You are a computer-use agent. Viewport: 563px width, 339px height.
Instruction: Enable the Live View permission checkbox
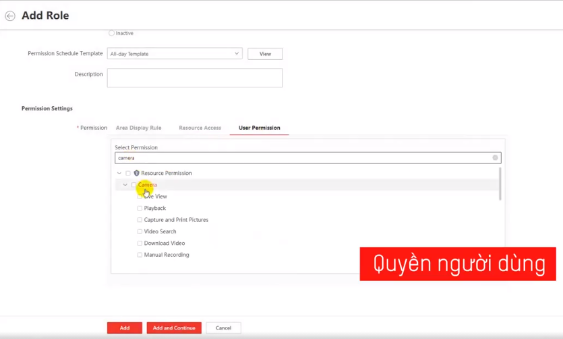click(x=140, y=196)
